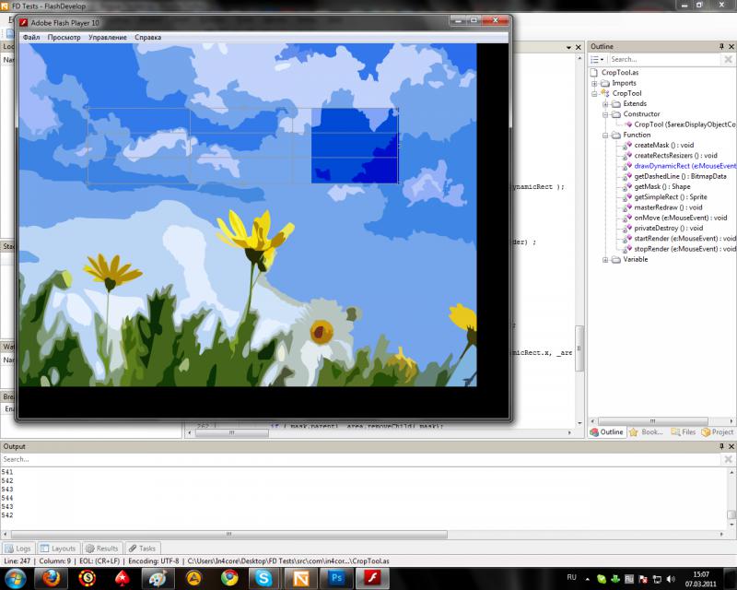Open Firefox from the taskbar
737x590 pixels.
(x=52, y=579)
